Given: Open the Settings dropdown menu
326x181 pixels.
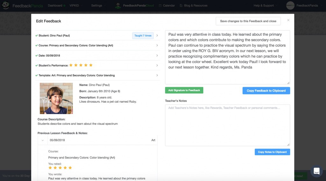Looking at the screenshot, I should (98, 6).
